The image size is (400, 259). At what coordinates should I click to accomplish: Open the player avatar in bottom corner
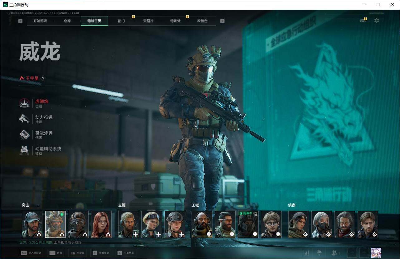(376, 253)
